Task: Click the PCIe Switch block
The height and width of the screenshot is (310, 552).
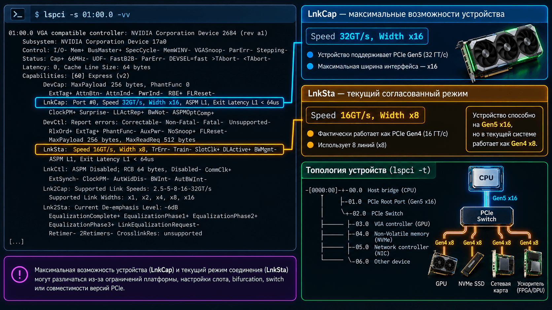Action: [x=487, y=216]
